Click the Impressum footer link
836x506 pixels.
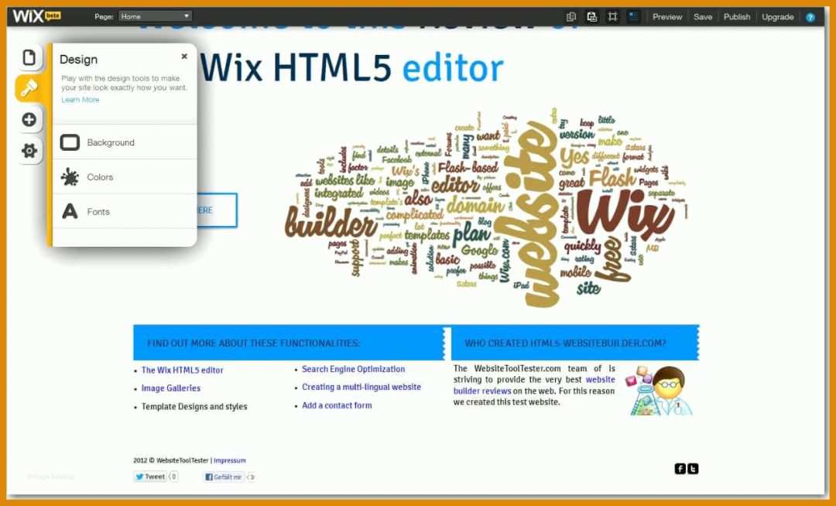coord(230,460)
